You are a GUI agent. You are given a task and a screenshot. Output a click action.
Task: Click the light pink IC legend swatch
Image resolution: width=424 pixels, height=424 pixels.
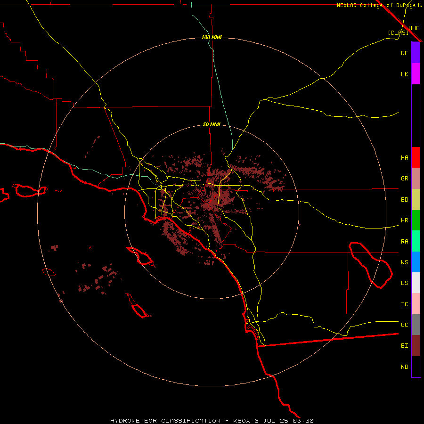click(x=416, y=304)
